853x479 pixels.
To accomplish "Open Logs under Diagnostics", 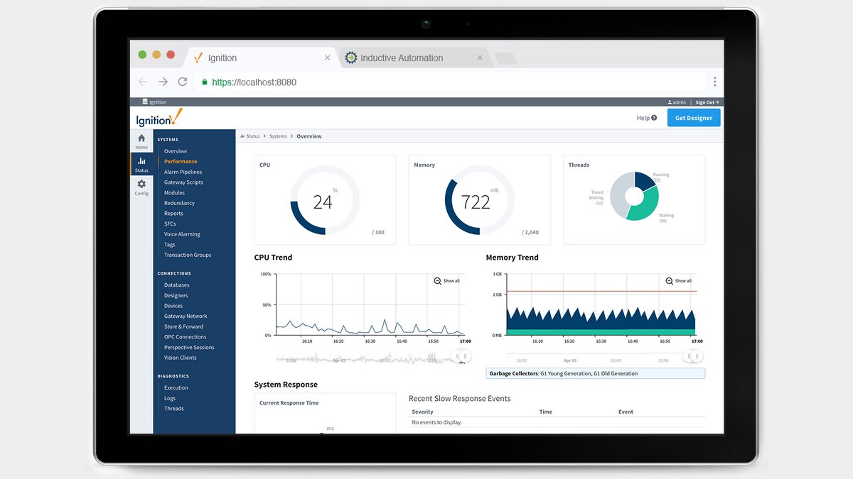I will pos(170,398).
